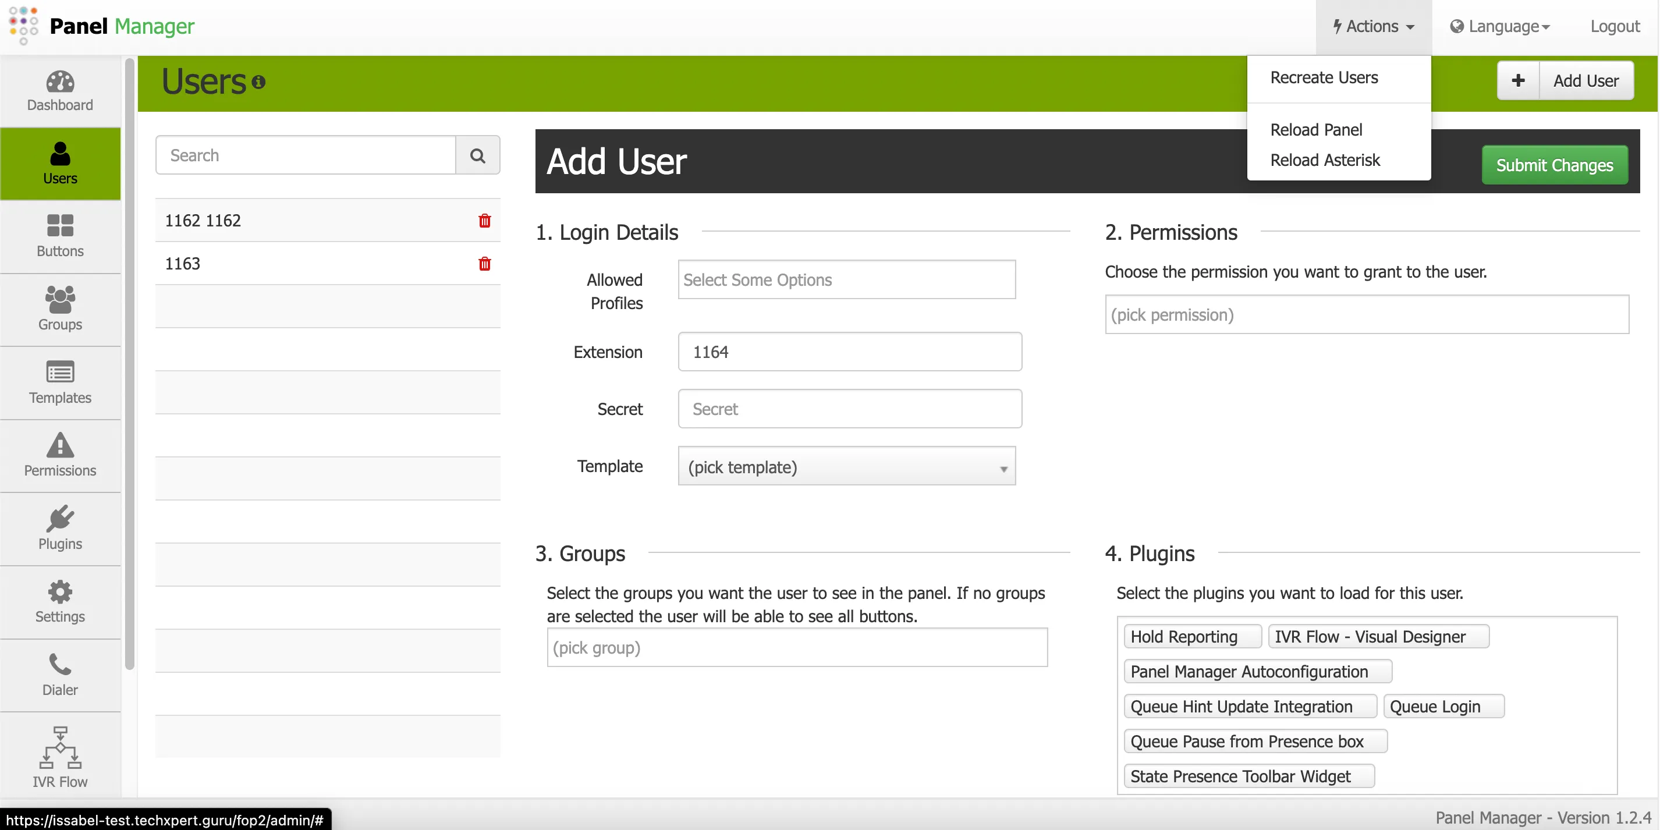Open the Language dropdown
1660x830 pixels.
tap(1500, 26)
